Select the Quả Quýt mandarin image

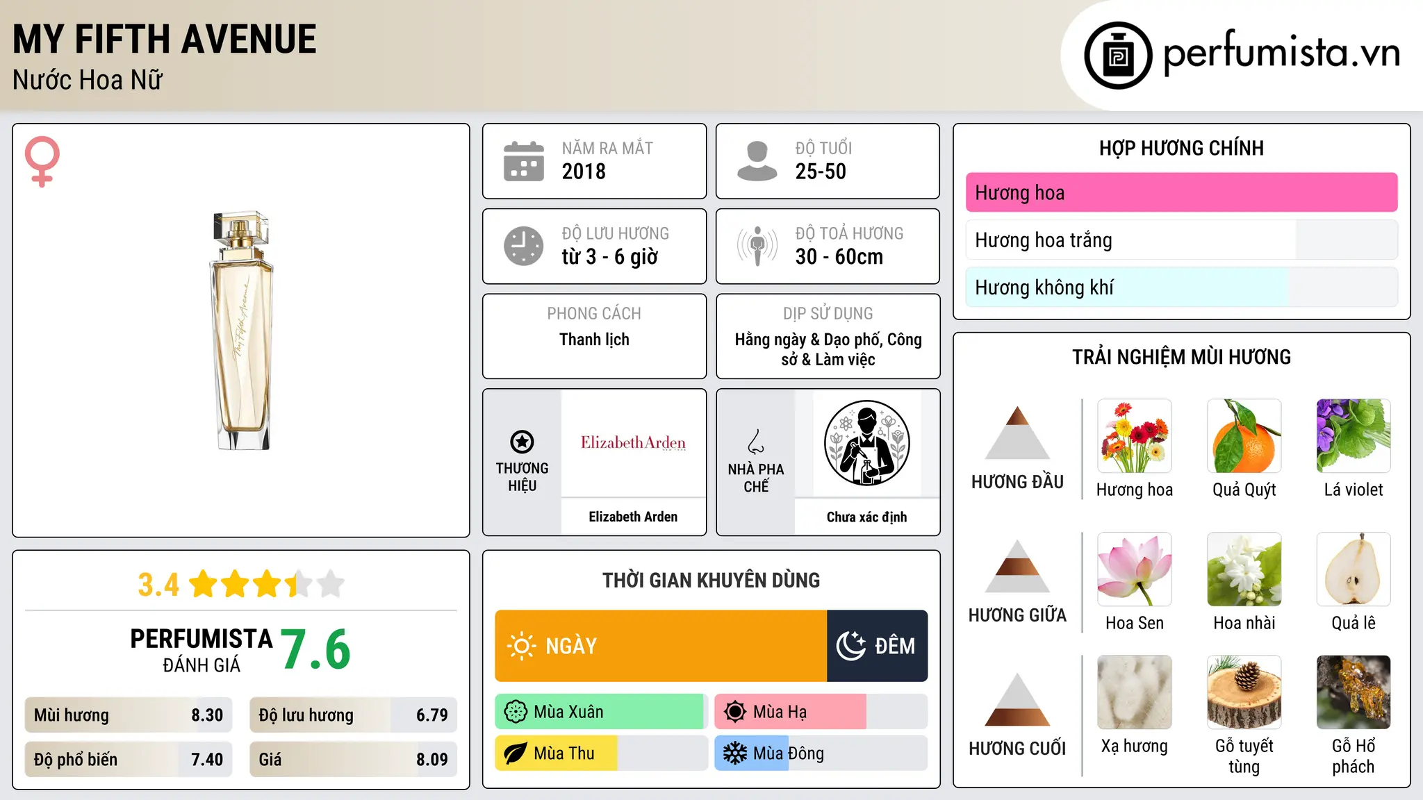coord(1244,436)
